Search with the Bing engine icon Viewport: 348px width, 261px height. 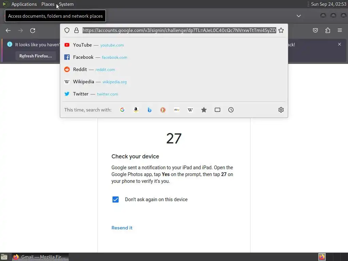(x=150, y=110)
